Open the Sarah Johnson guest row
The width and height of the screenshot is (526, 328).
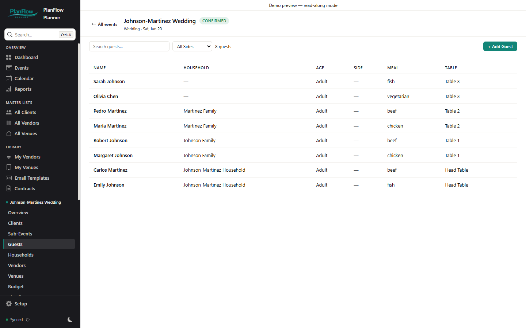(x=303, y=81)
